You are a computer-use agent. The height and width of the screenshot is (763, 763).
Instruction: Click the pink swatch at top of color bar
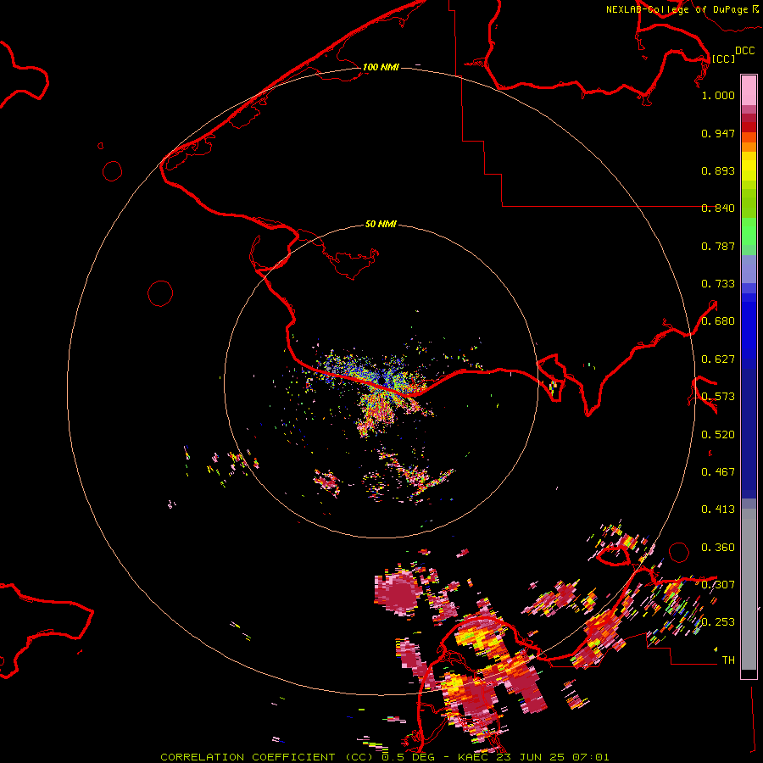tap(749, 91)
